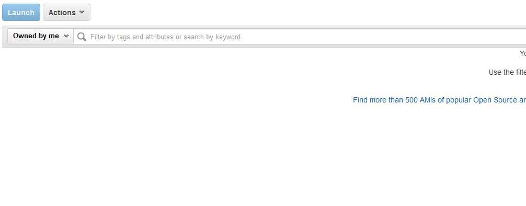Screen dimensions: 526x206
Task: Click inside the AMI attribute filter box
Action: point(300,37)
